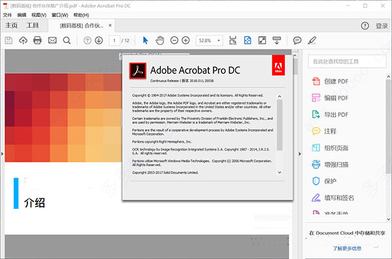Click the Full screen mode icon
Viewport: 392px width, 259px height.
click(262, 40)
